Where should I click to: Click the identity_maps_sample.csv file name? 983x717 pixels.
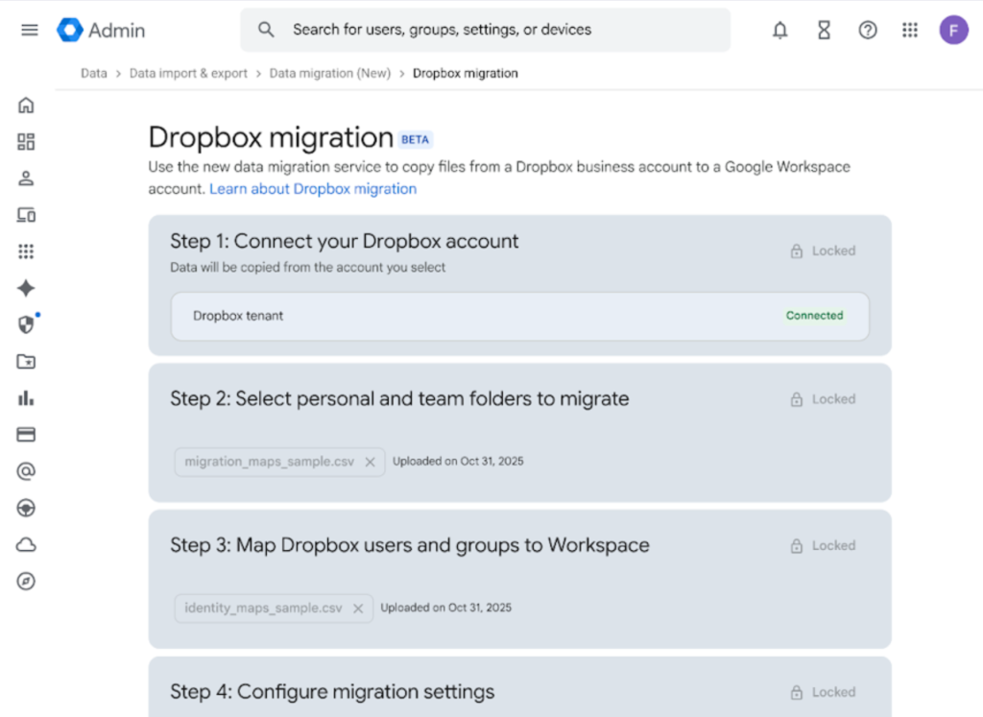click(263, 608)
